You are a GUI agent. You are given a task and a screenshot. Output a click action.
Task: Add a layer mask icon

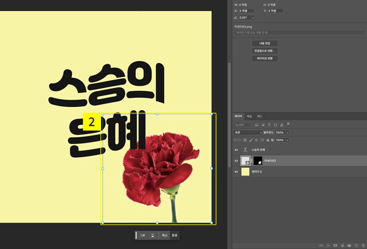pos(335,245)
